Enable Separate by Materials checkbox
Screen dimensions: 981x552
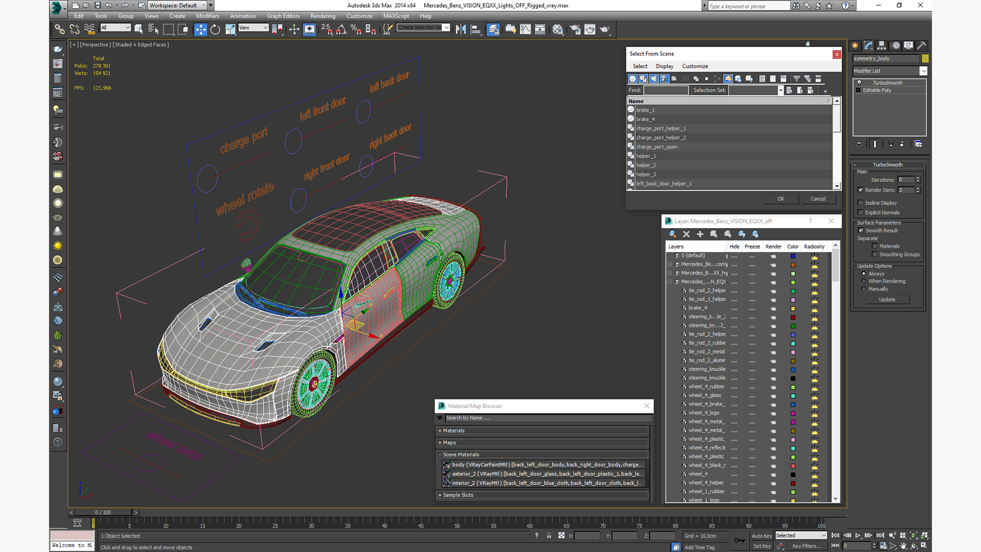[875, 246]
